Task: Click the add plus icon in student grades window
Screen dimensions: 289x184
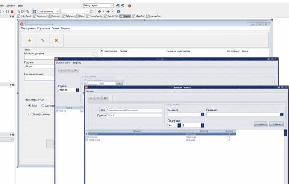Action: pos(91,98)
